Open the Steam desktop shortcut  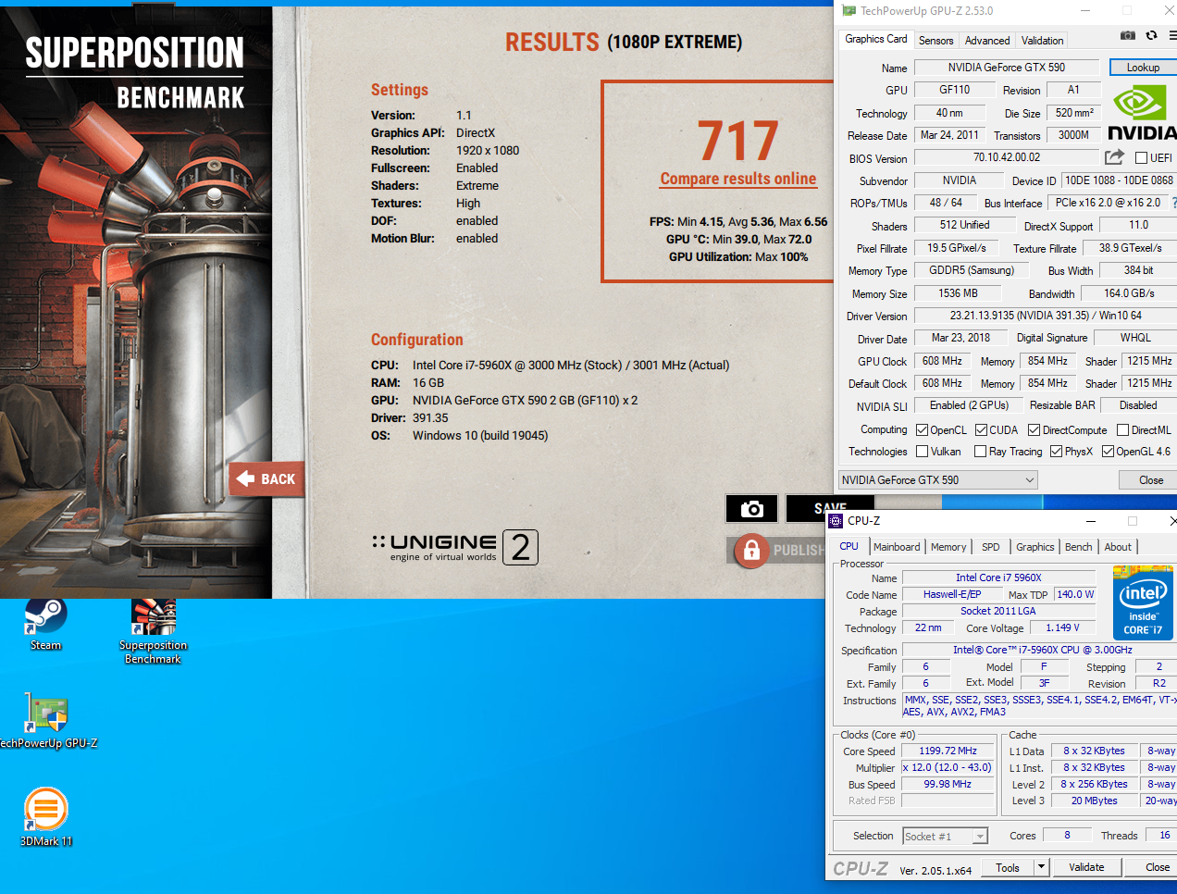click(45, 625)
